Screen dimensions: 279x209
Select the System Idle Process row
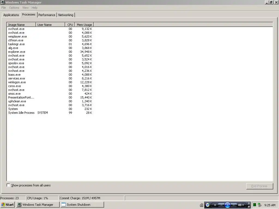coord(50,113)
